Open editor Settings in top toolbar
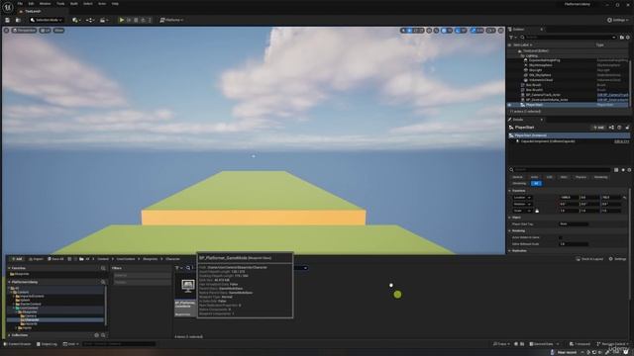Viewport: 634px width, 356px height. [618, 20]
